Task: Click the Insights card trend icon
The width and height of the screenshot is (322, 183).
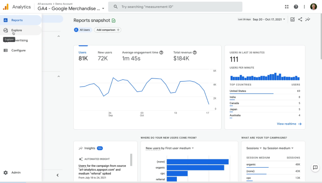Action: click(81, 148)
